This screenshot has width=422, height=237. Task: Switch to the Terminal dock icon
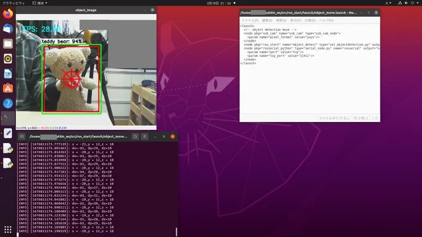click(8, 118)
